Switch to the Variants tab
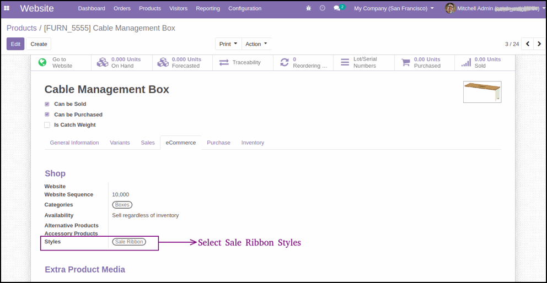 coord(120,143)
